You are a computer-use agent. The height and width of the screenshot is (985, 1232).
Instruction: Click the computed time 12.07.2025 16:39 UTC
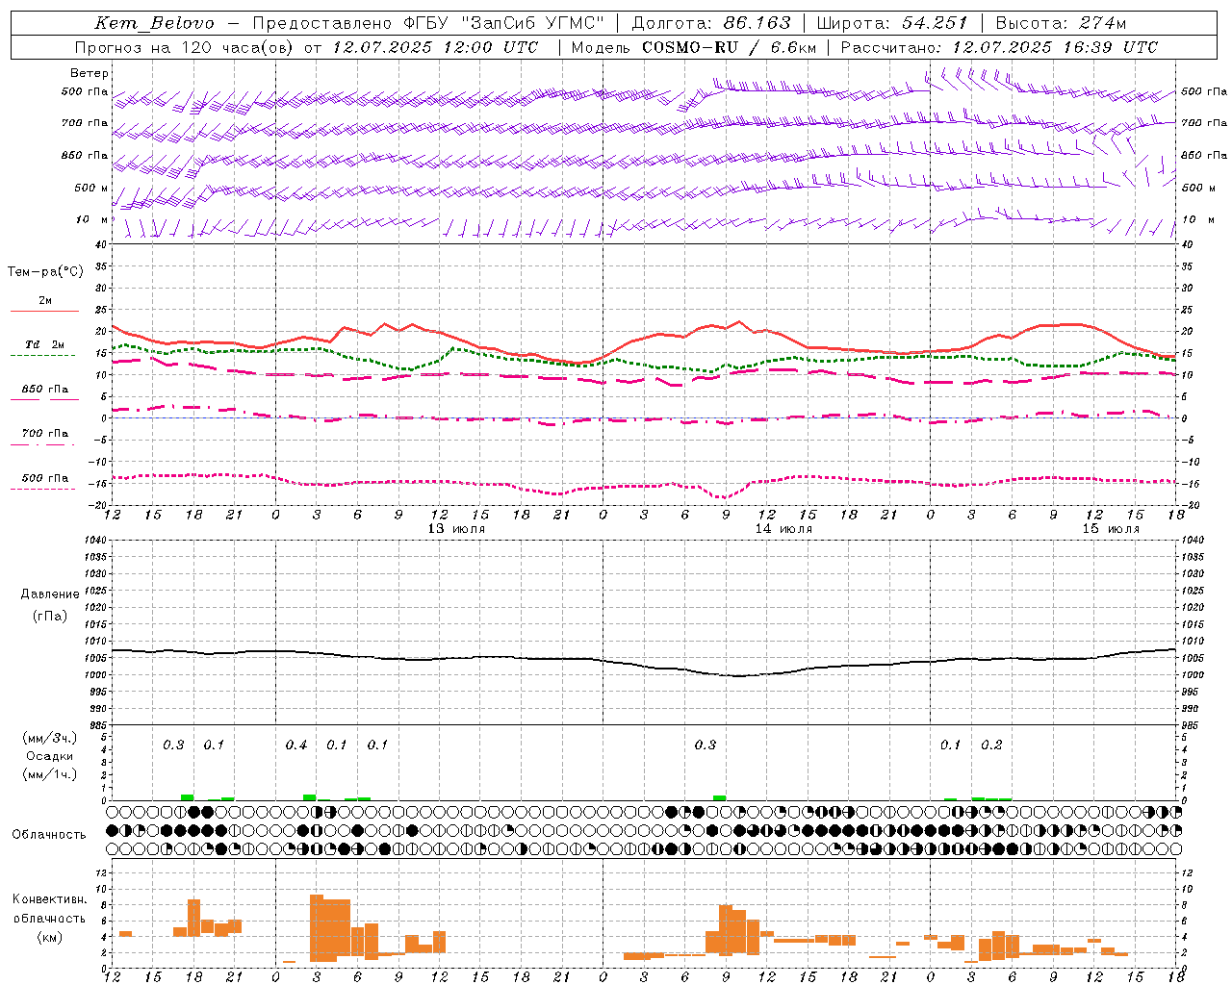click(1055, 47)
